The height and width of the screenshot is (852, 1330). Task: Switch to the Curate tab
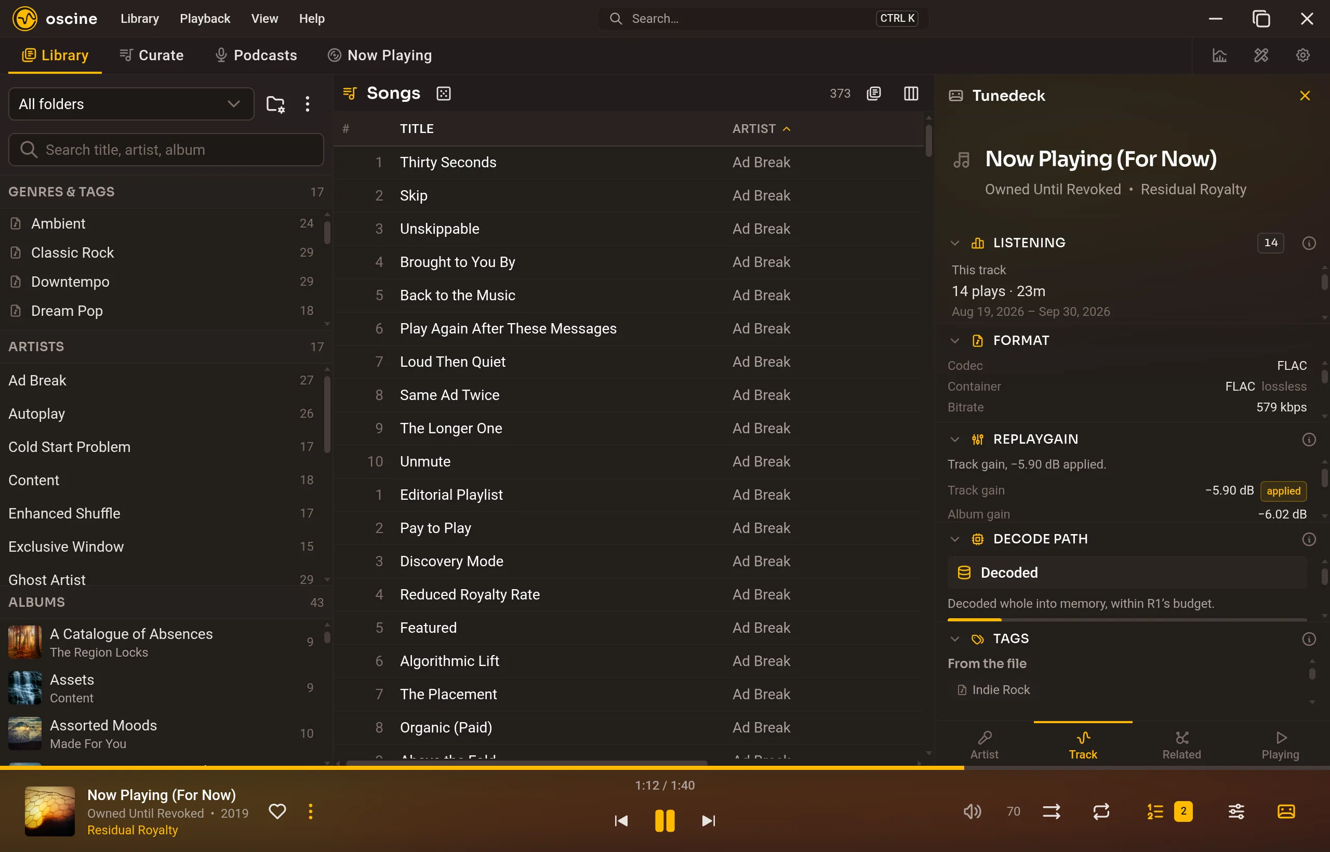pyautogui.click(x=152, y=55)
